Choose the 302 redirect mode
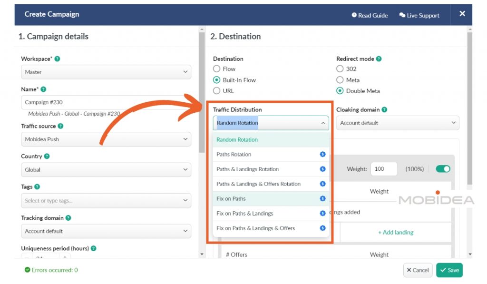This screenshot has height=284, width=487. [x=340, y=69]
